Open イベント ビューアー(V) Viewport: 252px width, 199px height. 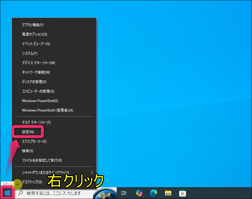(36, 44)
